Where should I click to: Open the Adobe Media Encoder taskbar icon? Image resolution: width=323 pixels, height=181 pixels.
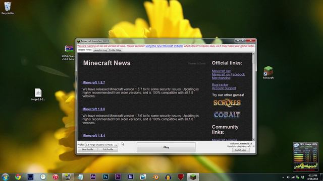click(x=130, y=177)
